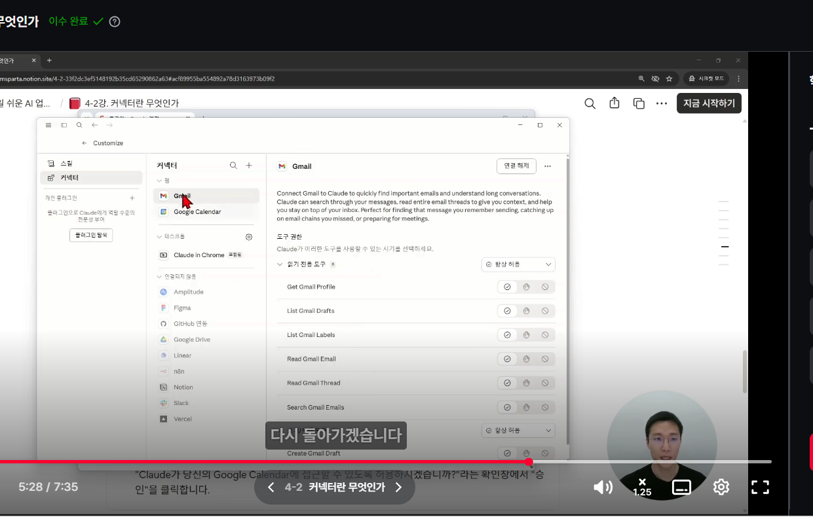
Task: Open the Google Calendar connector
Action: pyautogui.click(x=206, y=212)
